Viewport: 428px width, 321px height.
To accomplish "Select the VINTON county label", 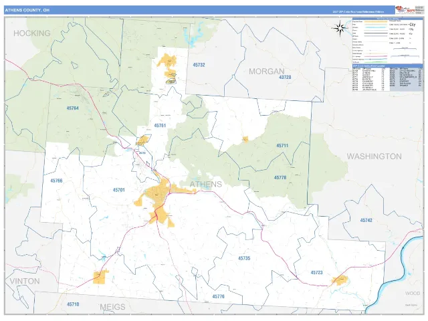I will pyautogui.click(x=25, y=281).
